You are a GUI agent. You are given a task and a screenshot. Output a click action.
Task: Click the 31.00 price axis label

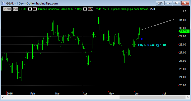click(x=183, y=20)
